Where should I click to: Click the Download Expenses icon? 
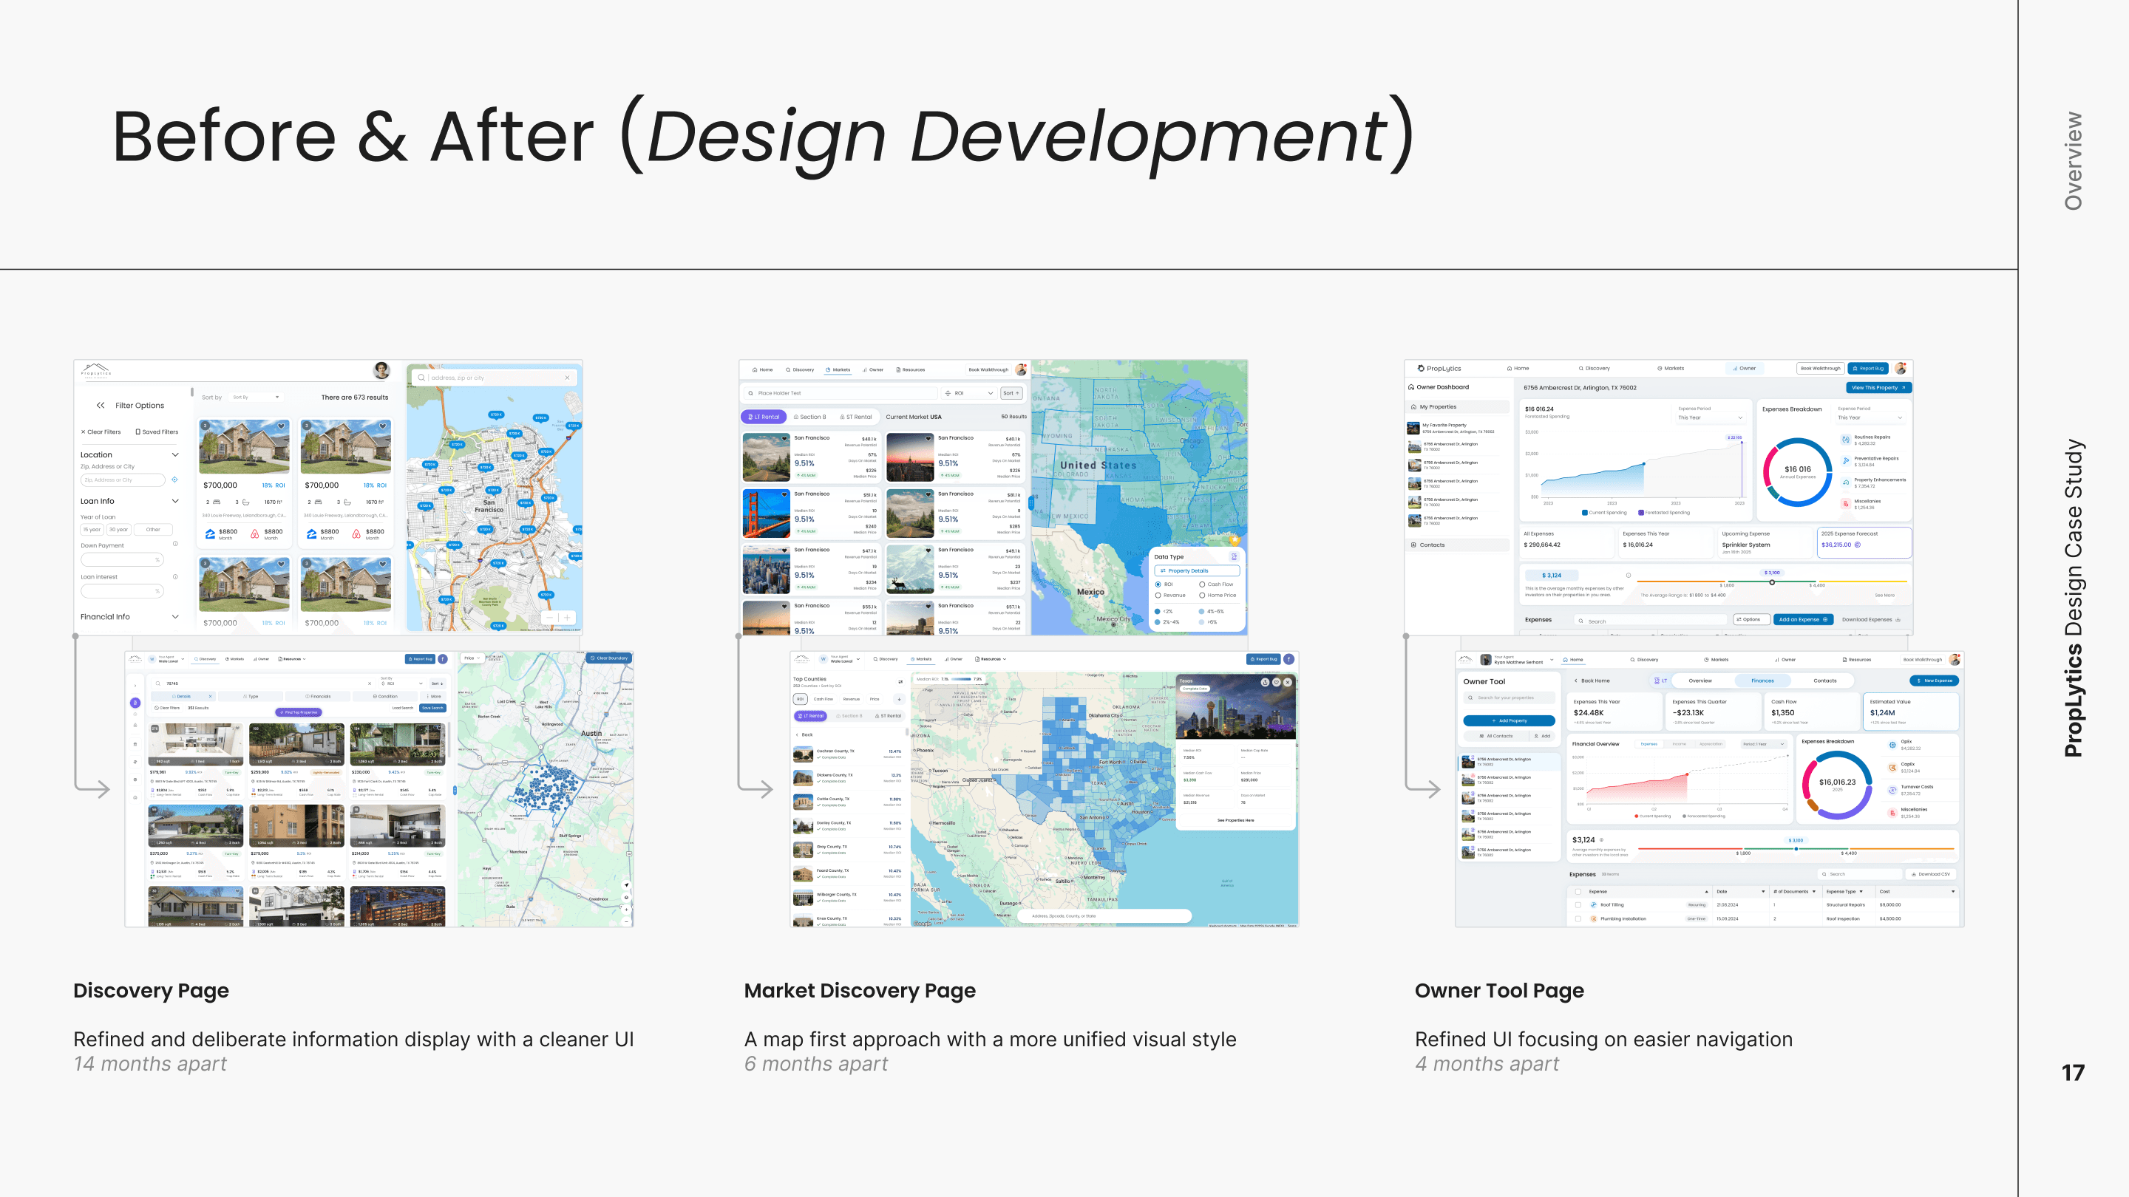pyautogui.click(x=1898, y=620)
